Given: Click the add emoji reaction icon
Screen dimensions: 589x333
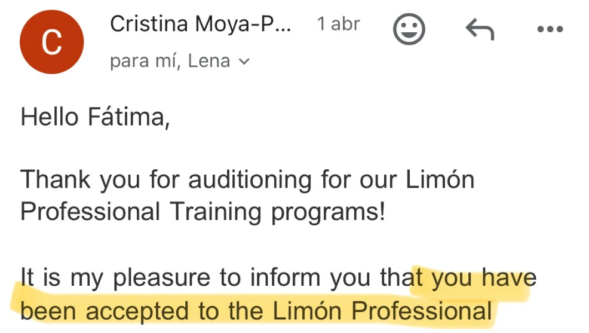Looking at the screenshot, I should (x=409, y=28).
